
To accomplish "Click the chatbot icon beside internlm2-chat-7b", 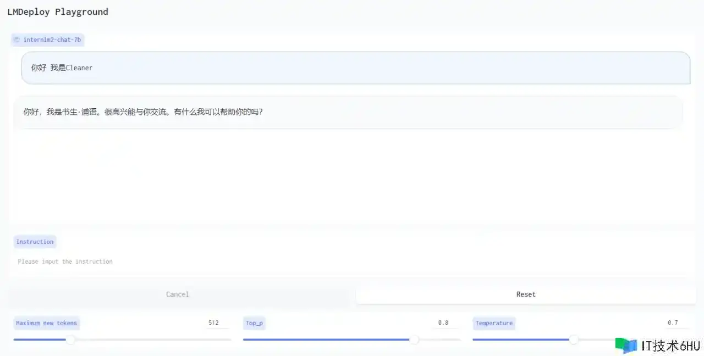I will pos(16,40).
